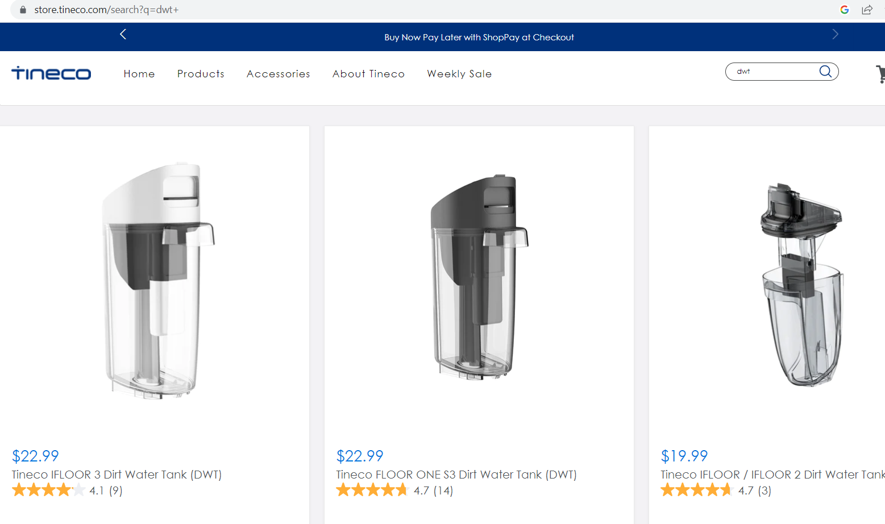The width and height of the screenshot is (885, 524).
Task: Open Tineco FLOOR ONE S3 Dirt Water Tank link
Action: (x=456, y=475)
